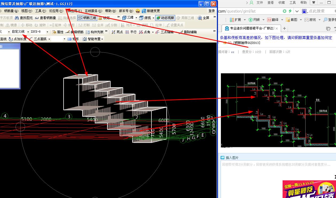Image resolution: width=336 pixels, height=198 pixels.
Task: Click the hard-hat worker avatar icon
Action: [138, 11]
